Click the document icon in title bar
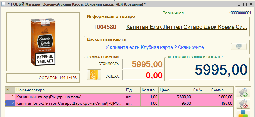This screenshot has width=255, height=117. click(3, 4)
